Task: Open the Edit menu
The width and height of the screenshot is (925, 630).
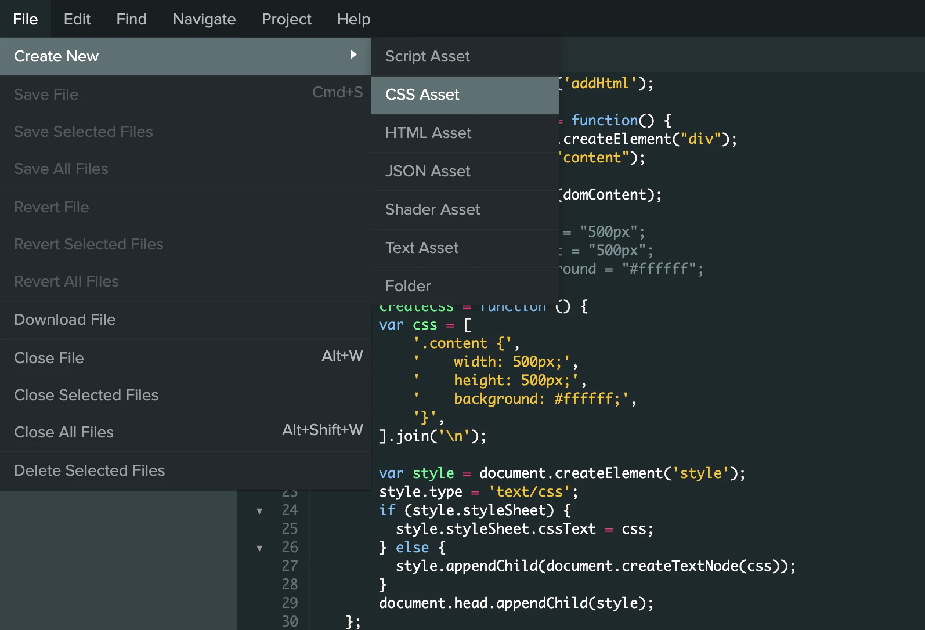Action: (x=77, y=19)
